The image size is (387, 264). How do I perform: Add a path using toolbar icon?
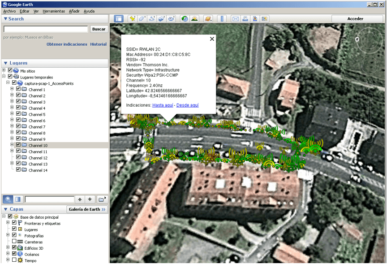point(152,19)
